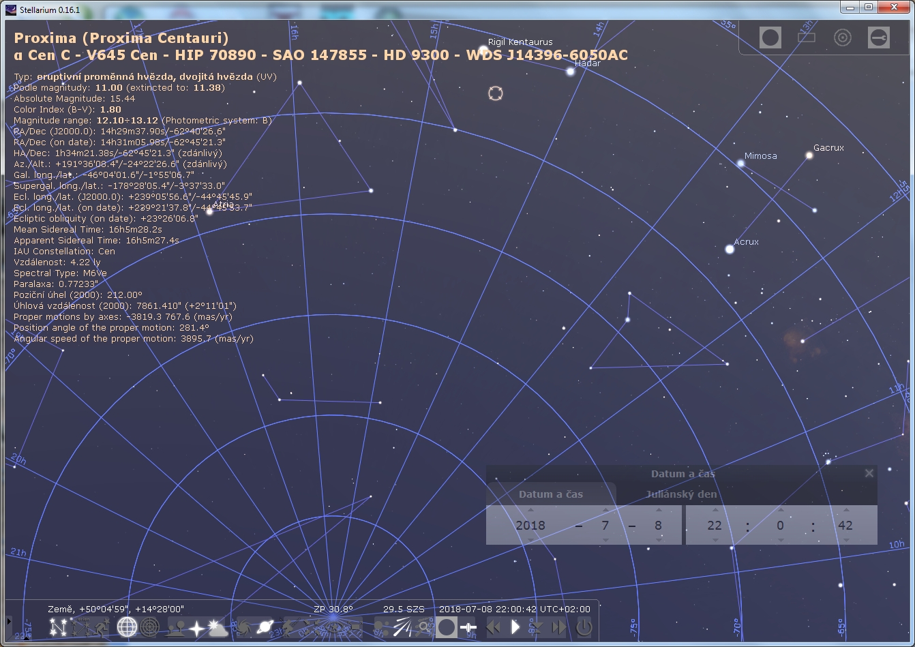Select the star labeled Gacrux
This screenshot has height=647, width=915.
(809, 155)
